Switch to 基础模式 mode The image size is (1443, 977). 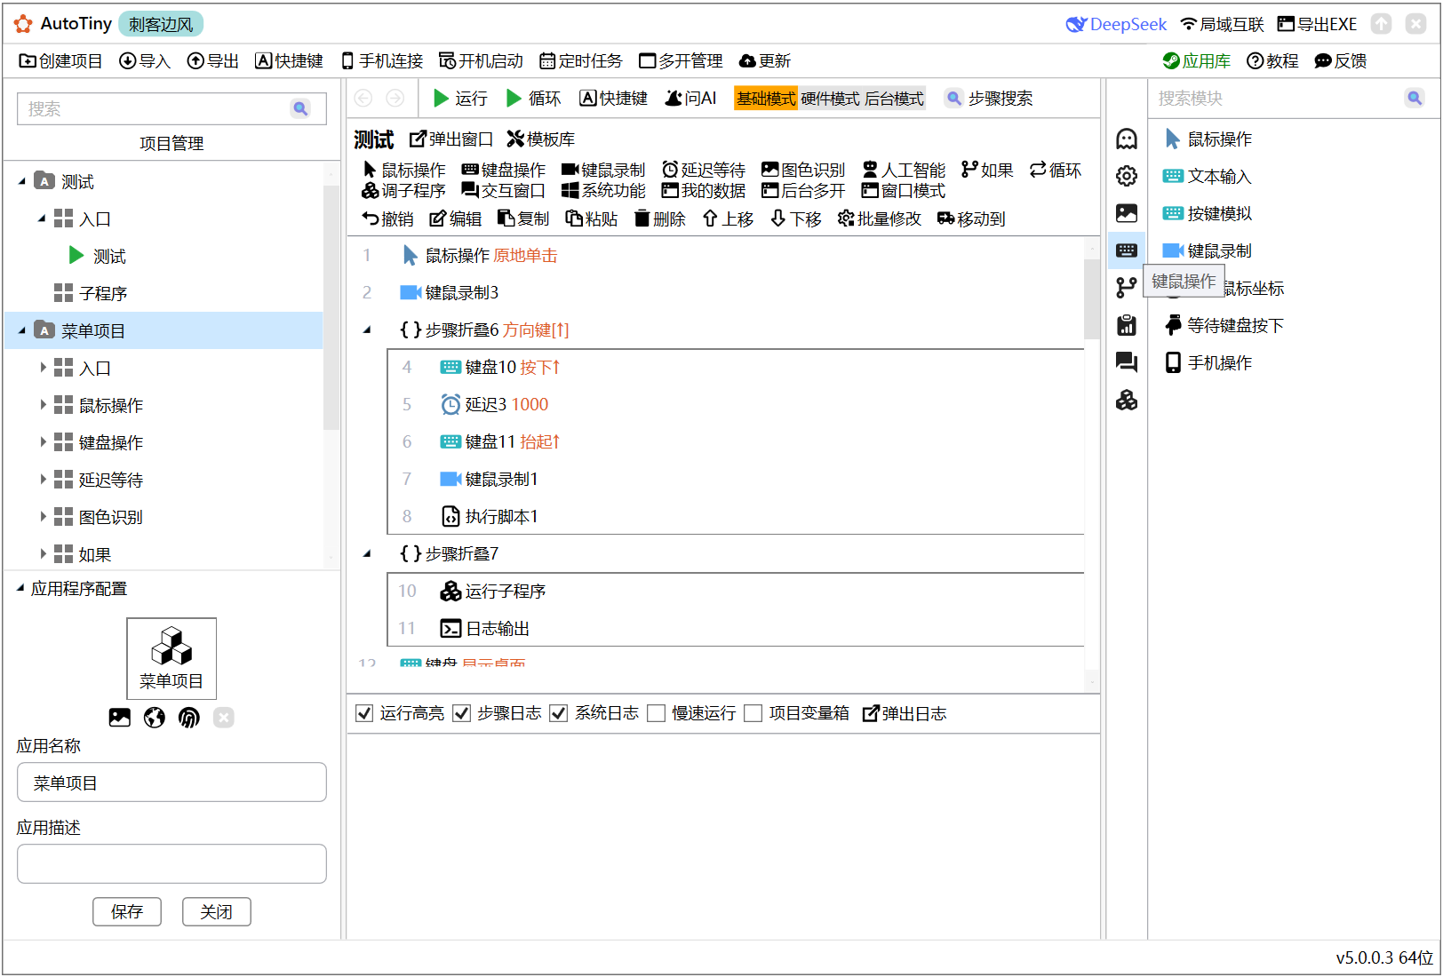click(x=765, y=99)
